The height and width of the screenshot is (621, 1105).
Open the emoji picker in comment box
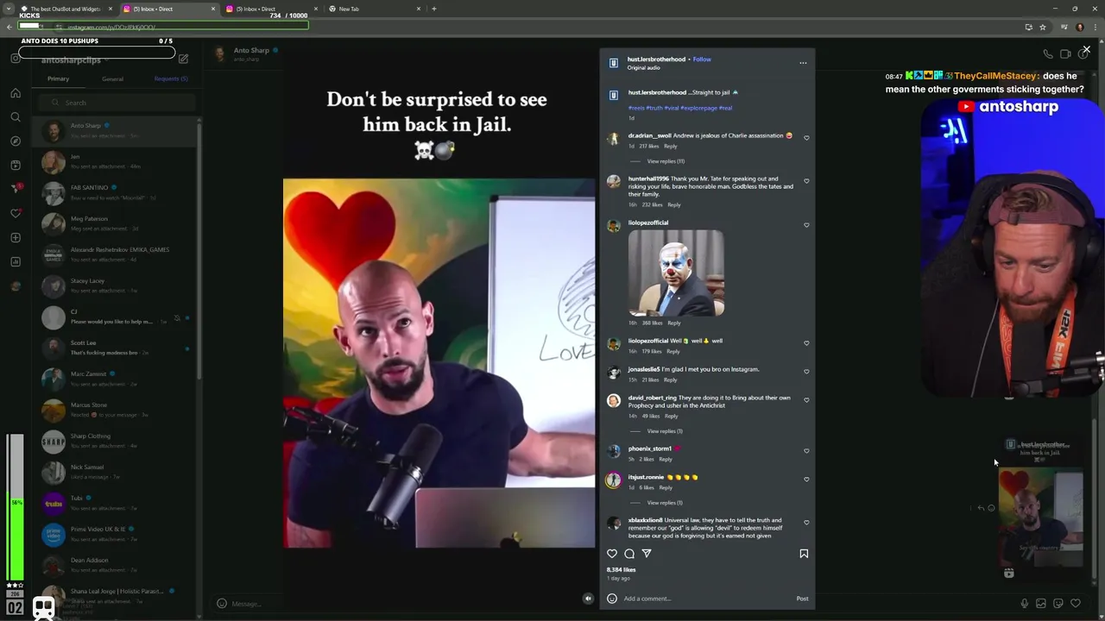[x=612, y=599]
